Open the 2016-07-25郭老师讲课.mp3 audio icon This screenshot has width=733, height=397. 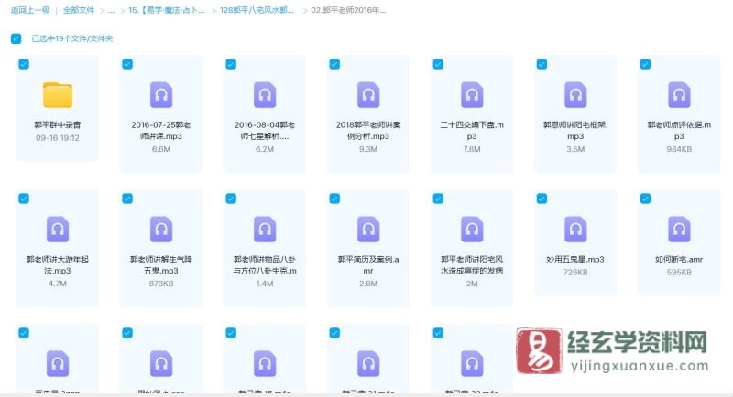(161, 94)
